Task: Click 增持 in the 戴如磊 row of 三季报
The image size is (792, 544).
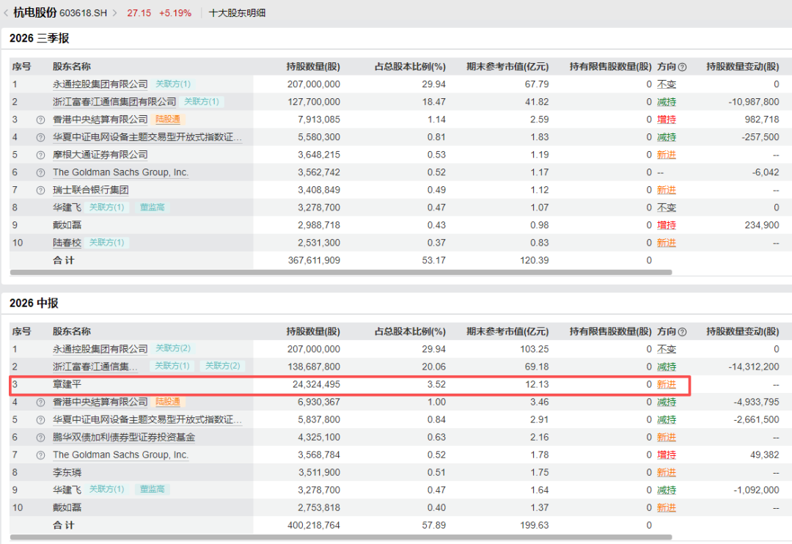Action: (x=666, y=225)
